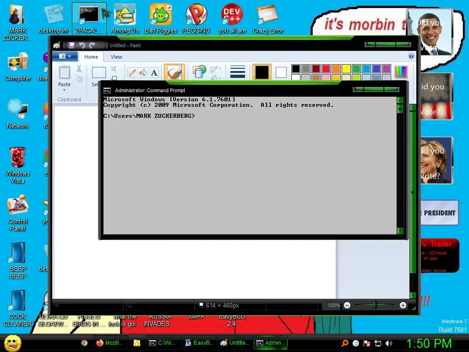The height and width of the screenshot is (352, 469).
Task: Click the Cut scissors icon in Paint
Action: coord(79,69)
